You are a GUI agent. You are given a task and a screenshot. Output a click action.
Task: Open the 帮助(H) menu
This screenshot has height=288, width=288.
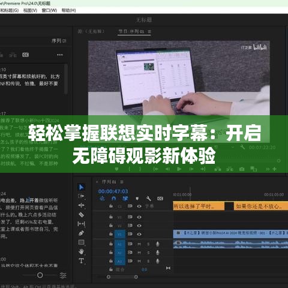coord(68,10)
